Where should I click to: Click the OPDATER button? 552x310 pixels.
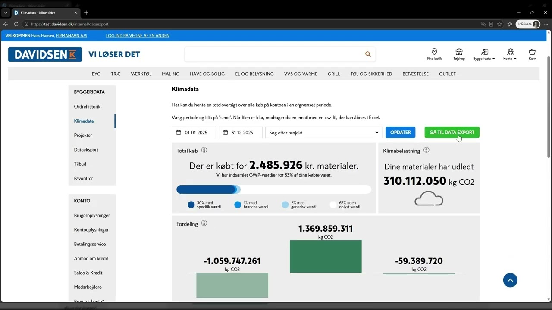(400, 133)
